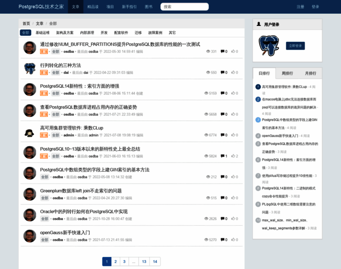The image size is (341, 269).
Task: Go to page 13 of the article list
Action: pyautogui.click(x=144, y=262)
